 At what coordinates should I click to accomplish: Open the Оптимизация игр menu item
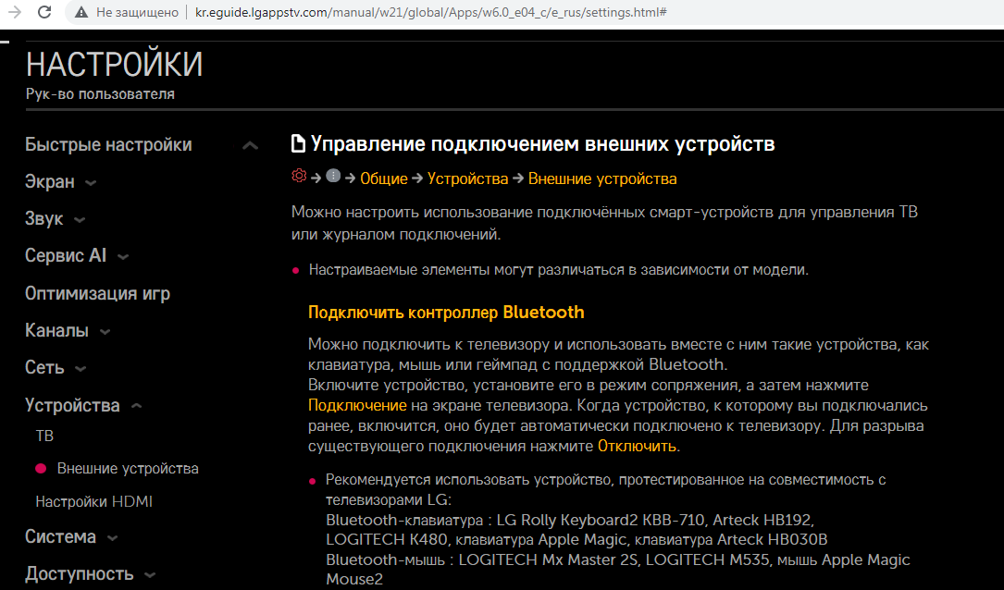97,294
